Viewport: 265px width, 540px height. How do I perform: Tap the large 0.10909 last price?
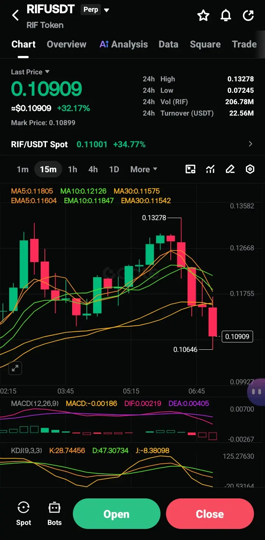point(46,89)
